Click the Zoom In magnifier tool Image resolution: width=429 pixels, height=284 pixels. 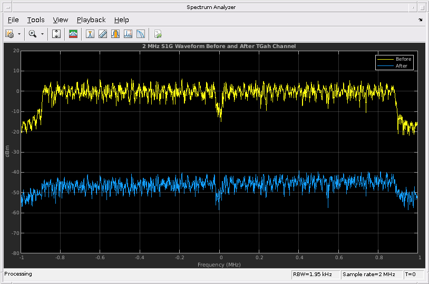[x=33, y=34]
